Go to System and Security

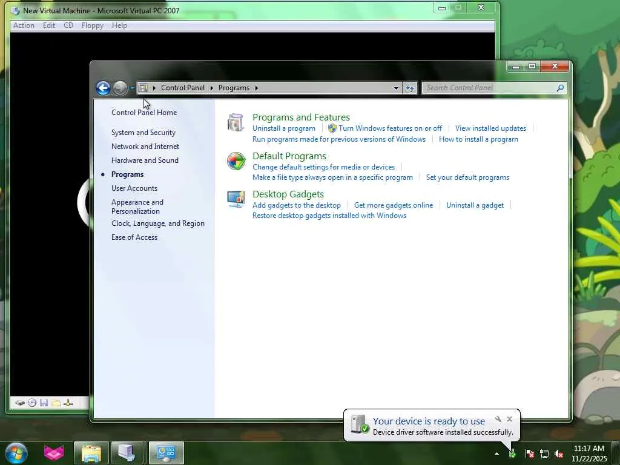tap(143, 133)
